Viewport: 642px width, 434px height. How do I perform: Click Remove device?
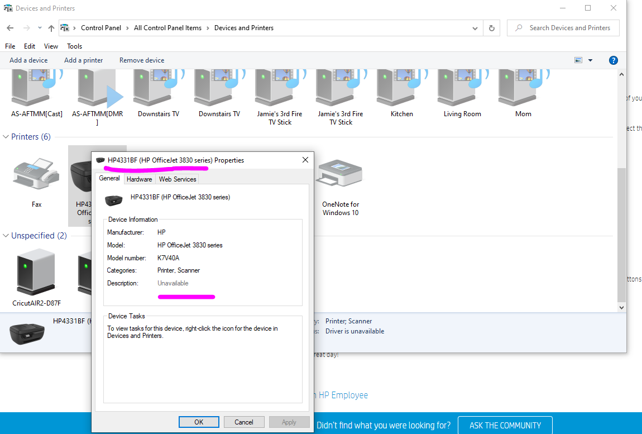tap(142, 60)
